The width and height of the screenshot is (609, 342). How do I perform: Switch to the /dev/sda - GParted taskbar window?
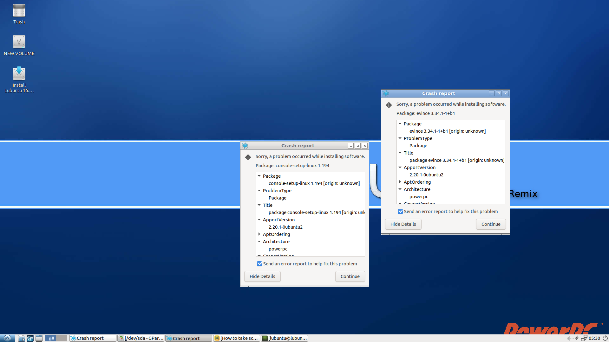[141, 338]
